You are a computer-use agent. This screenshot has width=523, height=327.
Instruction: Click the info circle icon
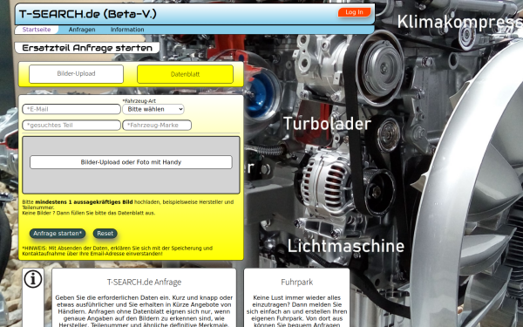(x=33, y=279)
